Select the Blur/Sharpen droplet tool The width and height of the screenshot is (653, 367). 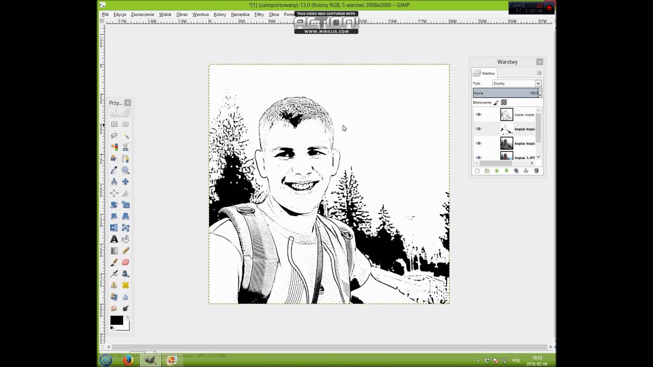coord(125,297)
